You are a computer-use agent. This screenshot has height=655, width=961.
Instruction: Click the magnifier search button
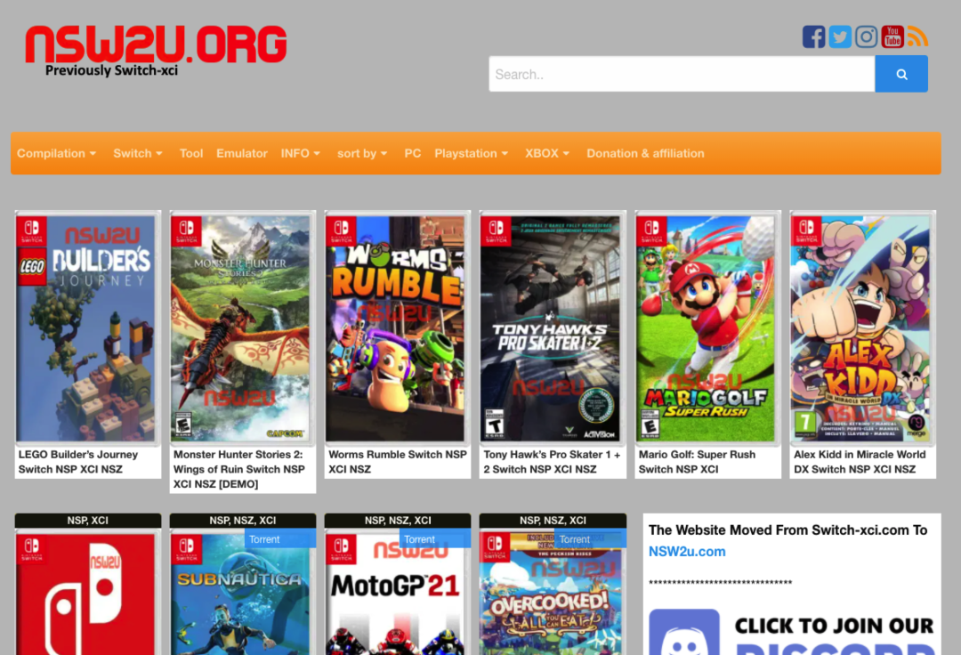(900, 74)
